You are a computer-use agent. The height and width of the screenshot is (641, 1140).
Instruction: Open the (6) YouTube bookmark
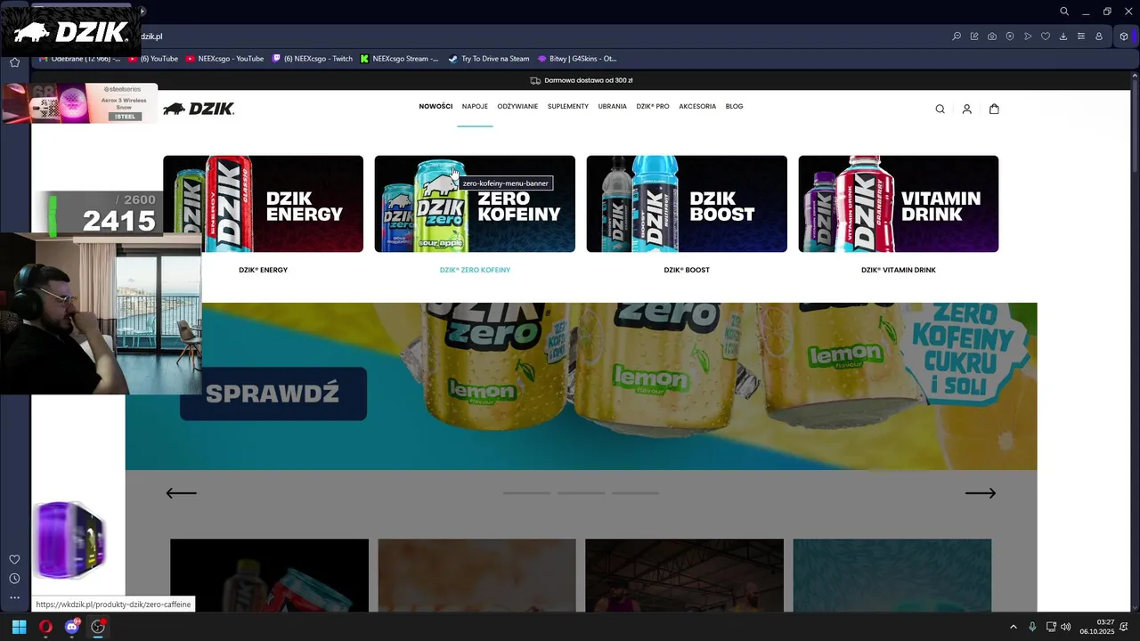[153, 59]
